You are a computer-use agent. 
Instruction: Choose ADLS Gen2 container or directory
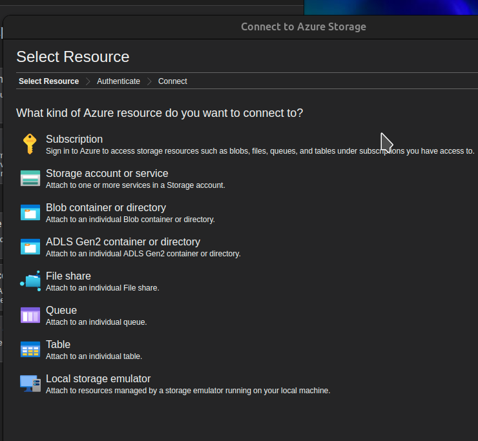[123, 241]
